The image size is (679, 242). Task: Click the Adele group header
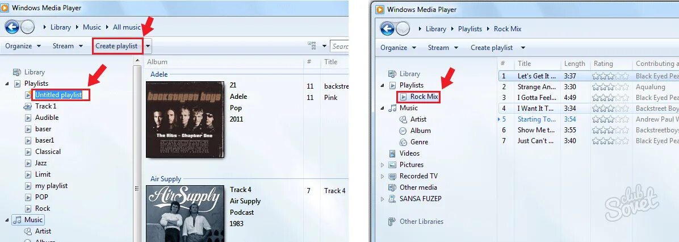(159, 74)
